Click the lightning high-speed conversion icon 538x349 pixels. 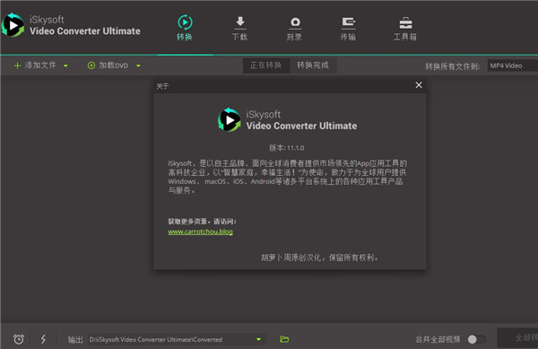click(x=43, y=339)
